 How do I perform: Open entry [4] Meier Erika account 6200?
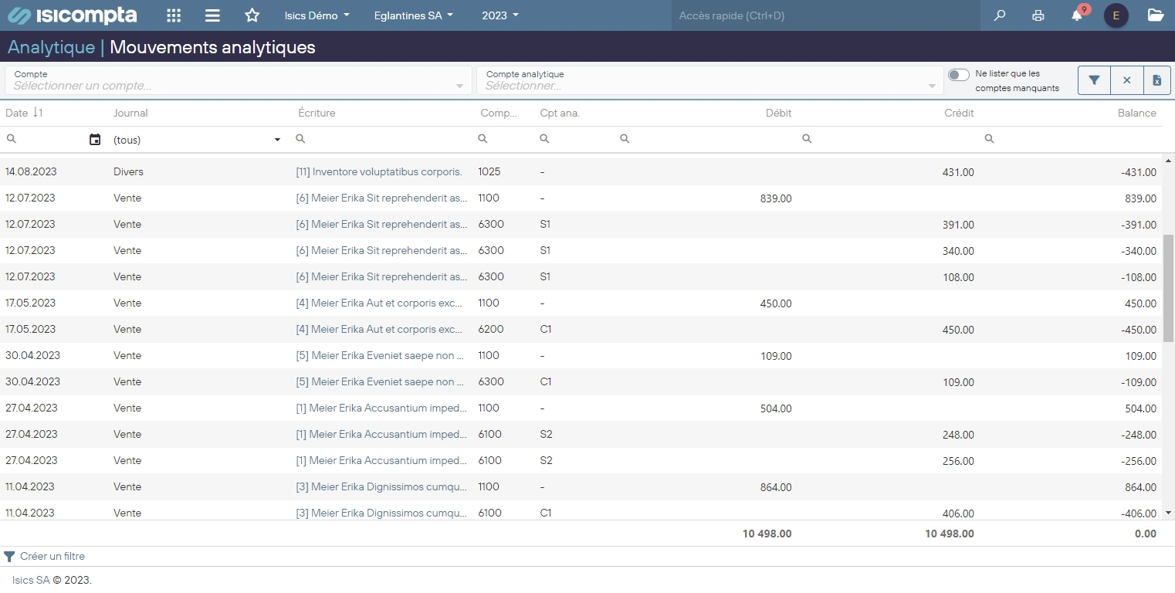(379, 330)
